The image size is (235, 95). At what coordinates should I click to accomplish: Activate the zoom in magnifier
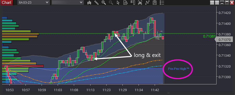[x=103, y=3]
